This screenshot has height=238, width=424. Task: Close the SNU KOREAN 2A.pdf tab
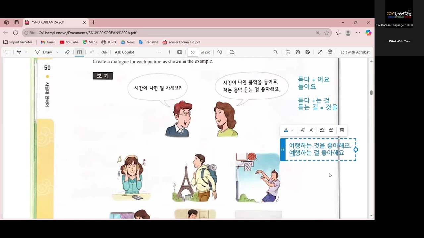[84, 22]
